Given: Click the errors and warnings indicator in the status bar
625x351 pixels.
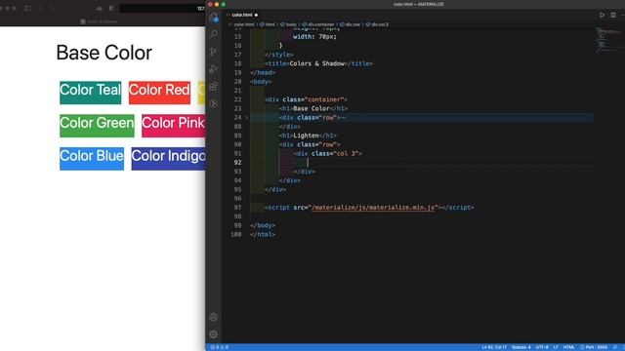Looking at the screenshot, I should pyautogui.click(x=219, y=347).
